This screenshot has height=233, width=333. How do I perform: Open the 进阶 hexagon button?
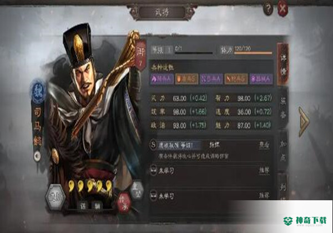(x=56, y=197)
